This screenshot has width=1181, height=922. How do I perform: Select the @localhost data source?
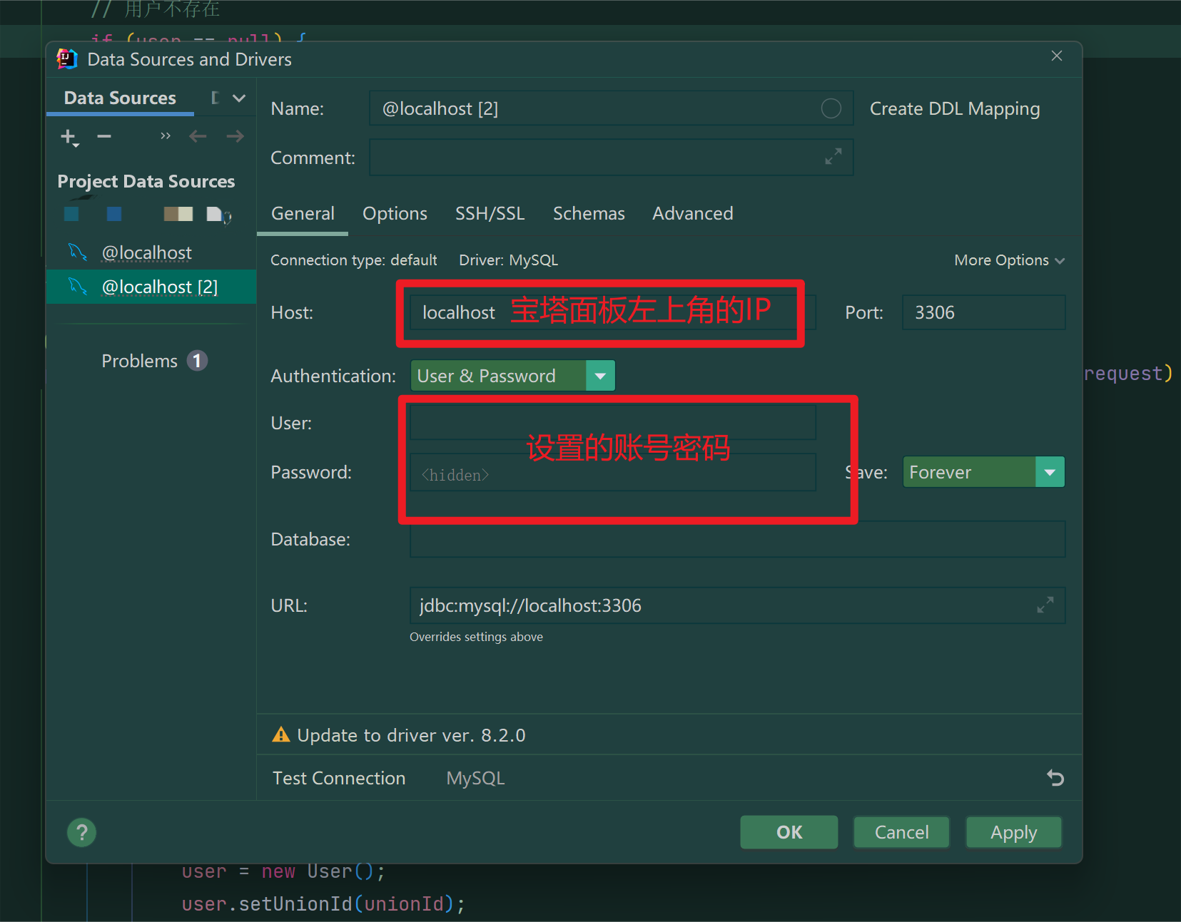pos(151,252)
